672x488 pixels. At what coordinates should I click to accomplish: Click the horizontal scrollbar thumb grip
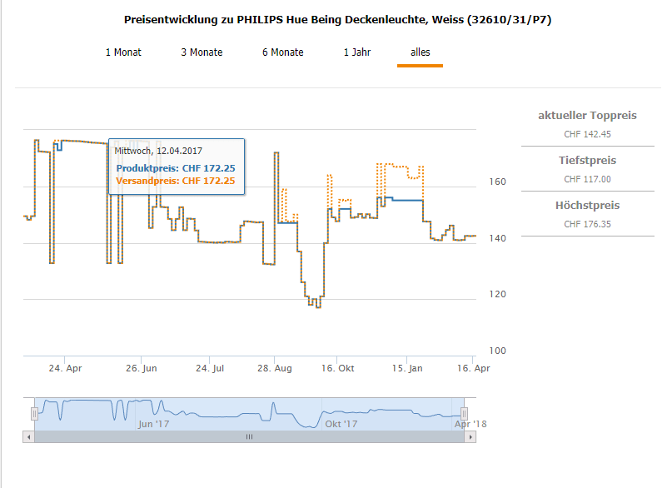[x=246, y=436]
